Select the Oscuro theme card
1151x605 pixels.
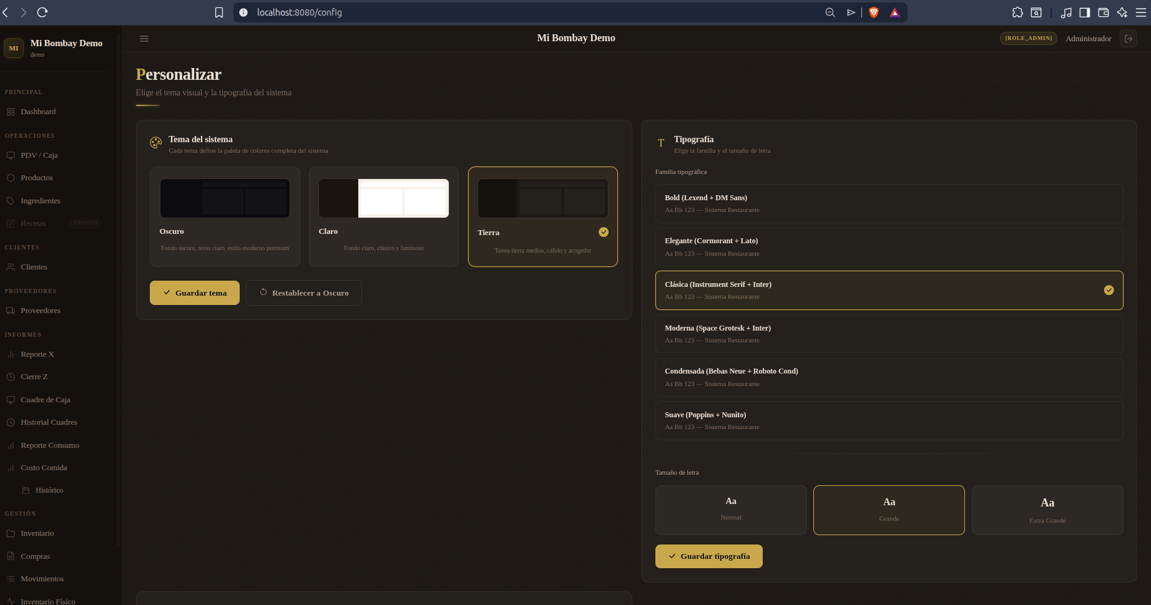[225, 216]
